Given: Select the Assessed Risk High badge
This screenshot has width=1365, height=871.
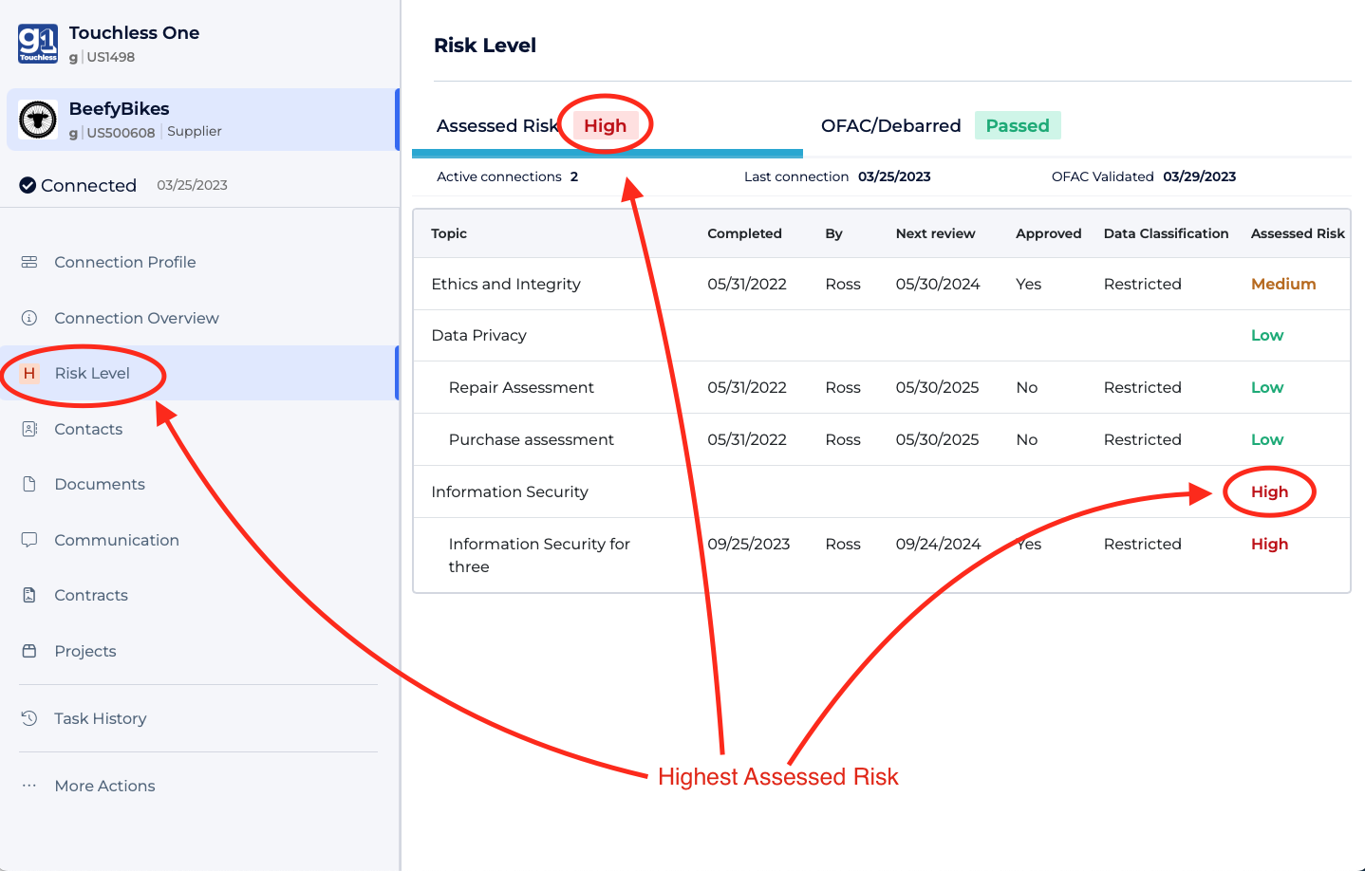Looking at the screenshot, I should point(606,124).
